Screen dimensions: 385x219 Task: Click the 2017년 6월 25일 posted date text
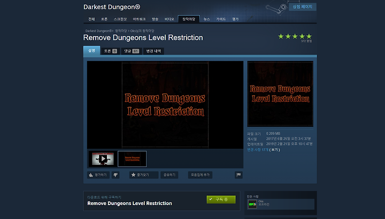pyautogui.click(x=289, y=139)
